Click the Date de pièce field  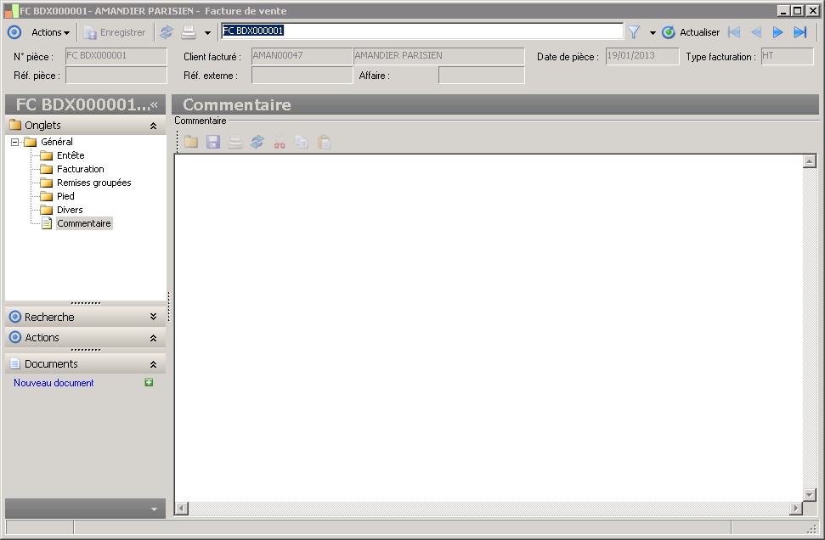click(x=641, y=56)
